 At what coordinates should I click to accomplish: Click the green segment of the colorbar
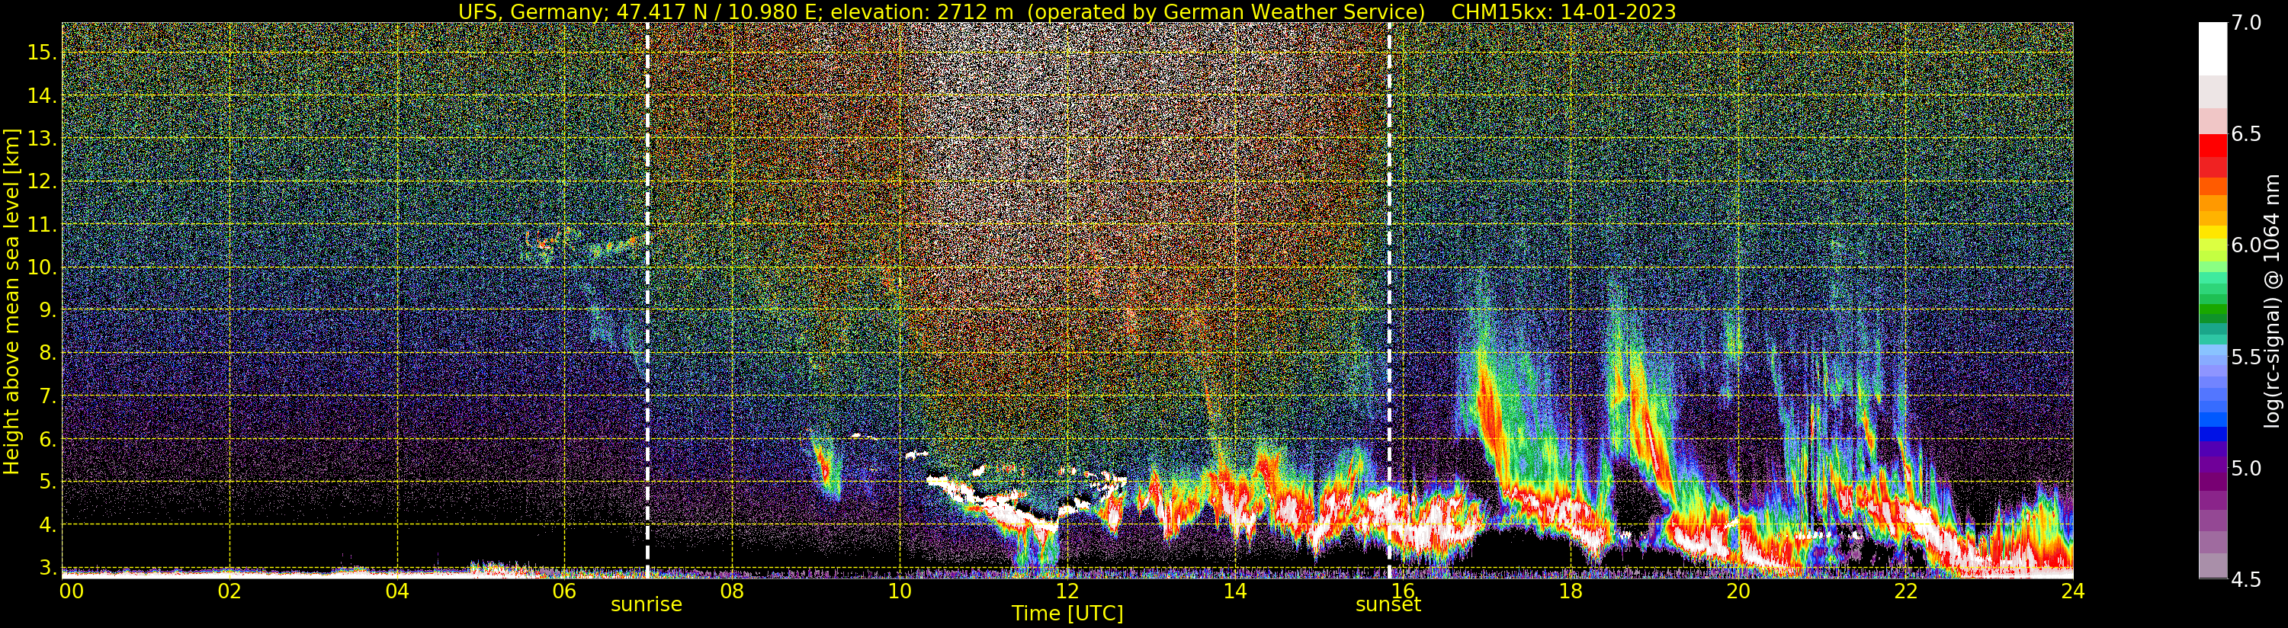(x=2213, y=311)
